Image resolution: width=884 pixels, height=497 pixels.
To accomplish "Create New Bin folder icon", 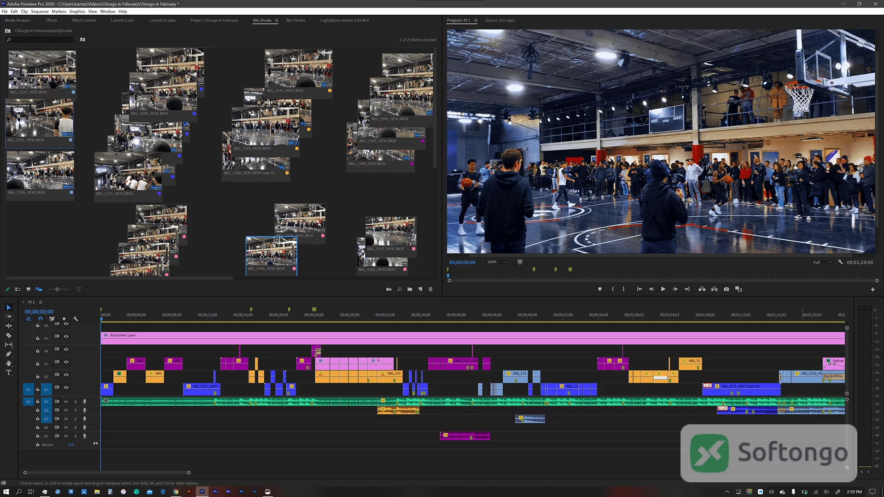I will (410, 289).
